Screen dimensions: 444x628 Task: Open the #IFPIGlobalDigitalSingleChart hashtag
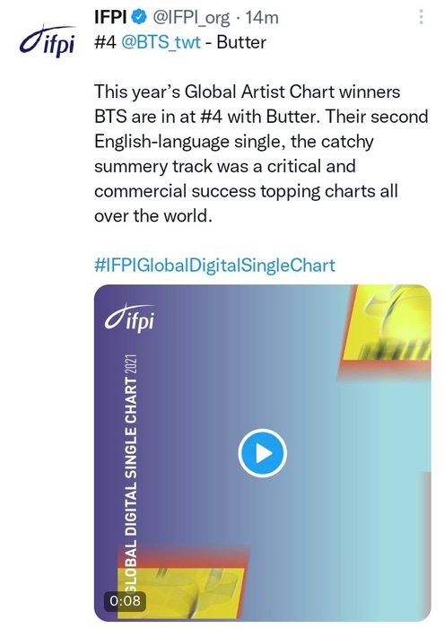[x=214, y=266]
